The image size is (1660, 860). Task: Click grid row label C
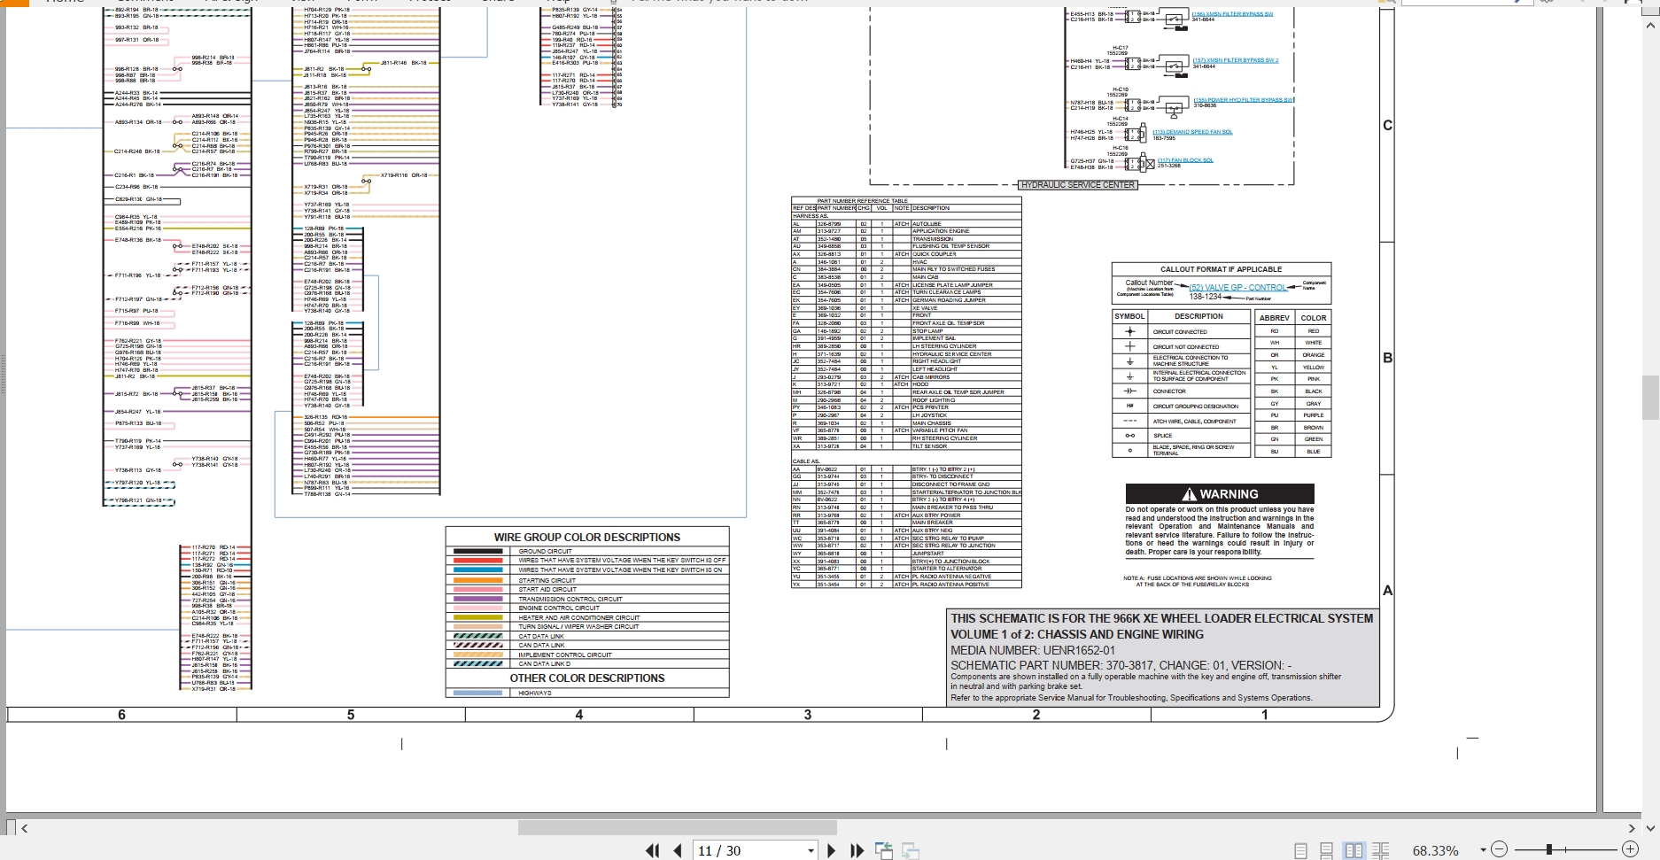[x=1387, y=125]
